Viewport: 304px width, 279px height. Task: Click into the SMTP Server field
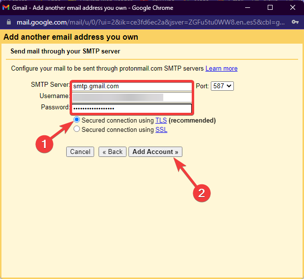pyautogui.click(x=132, y=86)
